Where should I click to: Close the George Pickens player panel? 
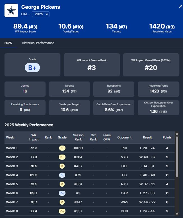[x=180, y=6]
